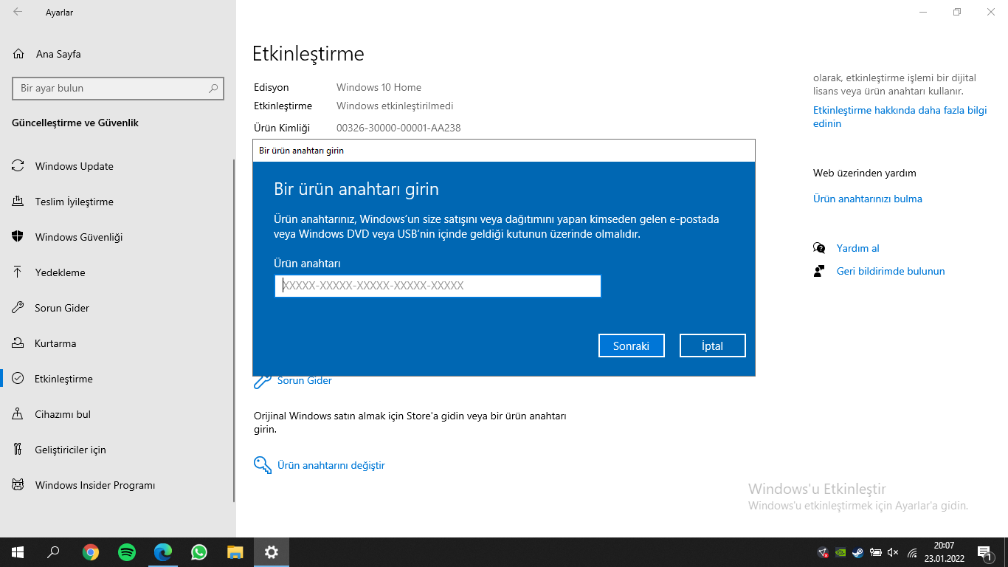The width and height of the screenshot is (1008, 567).
Task: Click the search magnifier in settings box
Action: [x=213, y=88]
